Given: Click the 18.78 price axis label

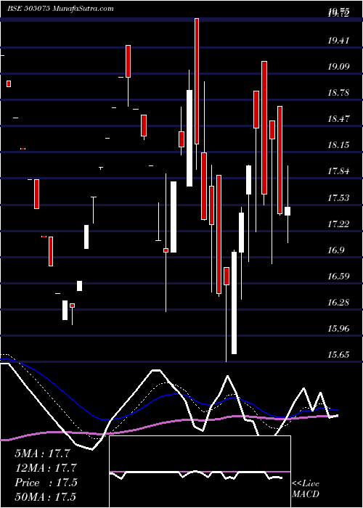Looking at the screenshot, I should pyautogui.click(x=339, y=93).
